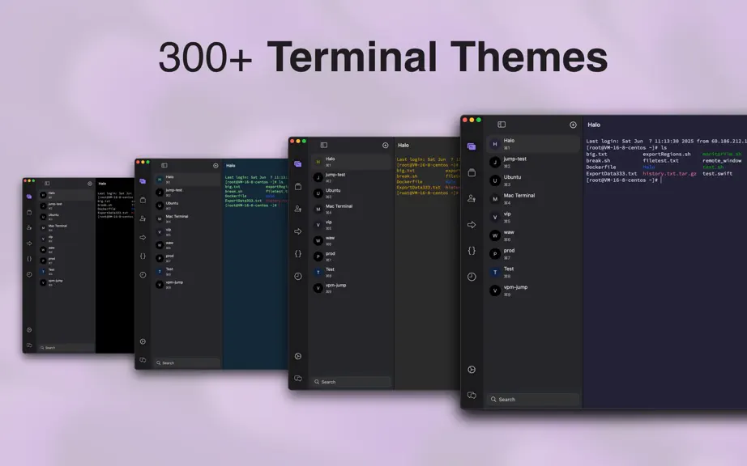Open curly braces icon in the yellow-text gray window
The image size is (747, 466).
tap(298, 253)
